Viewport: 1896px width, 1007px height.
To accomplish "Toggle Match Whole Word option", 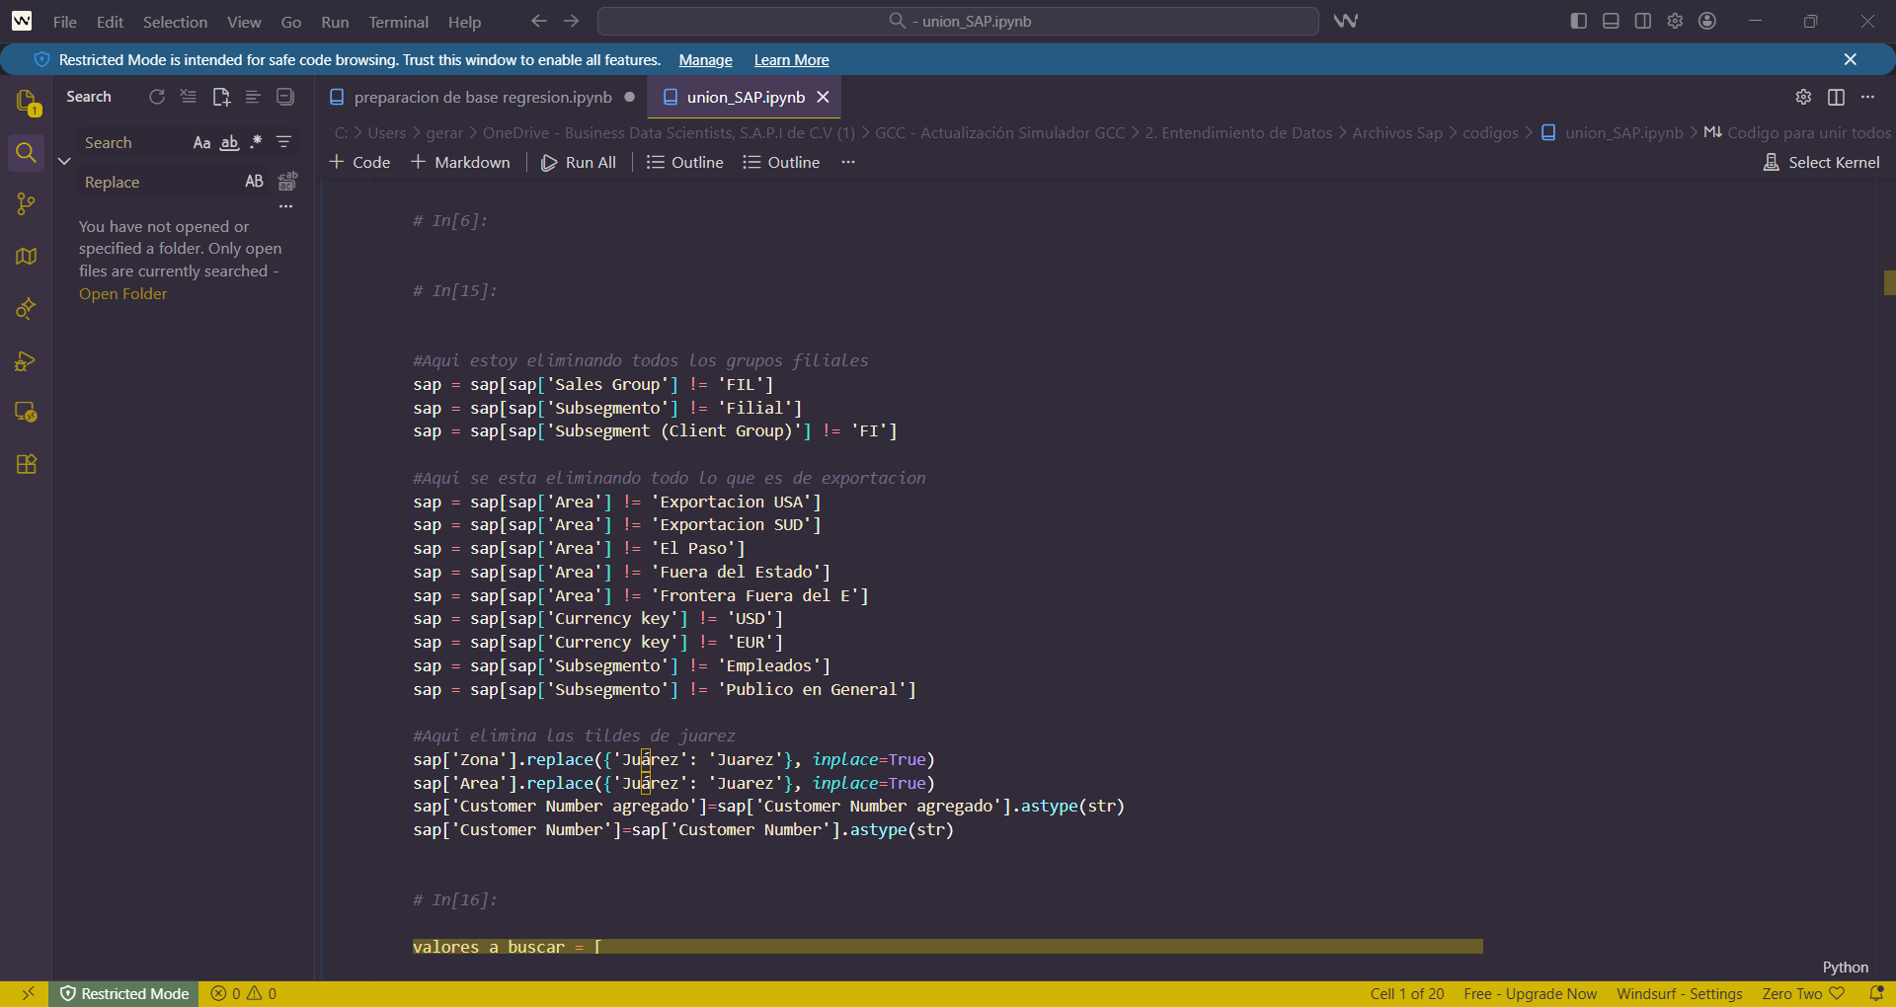I will tap(229, 143).
